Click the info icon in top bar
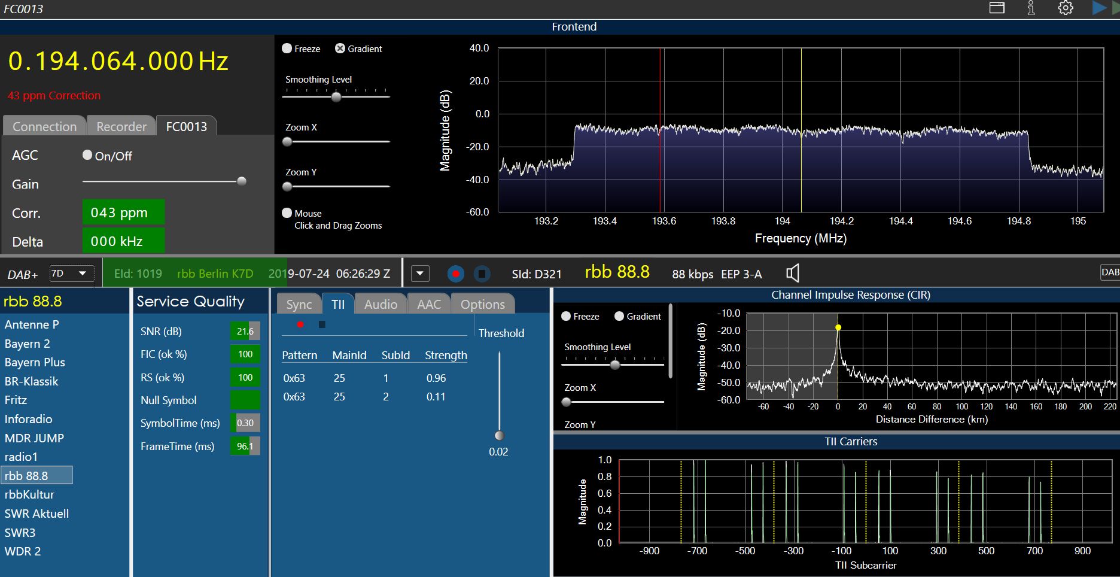The width and height of the screenshot is (1120, 577). click(1031, 8)
